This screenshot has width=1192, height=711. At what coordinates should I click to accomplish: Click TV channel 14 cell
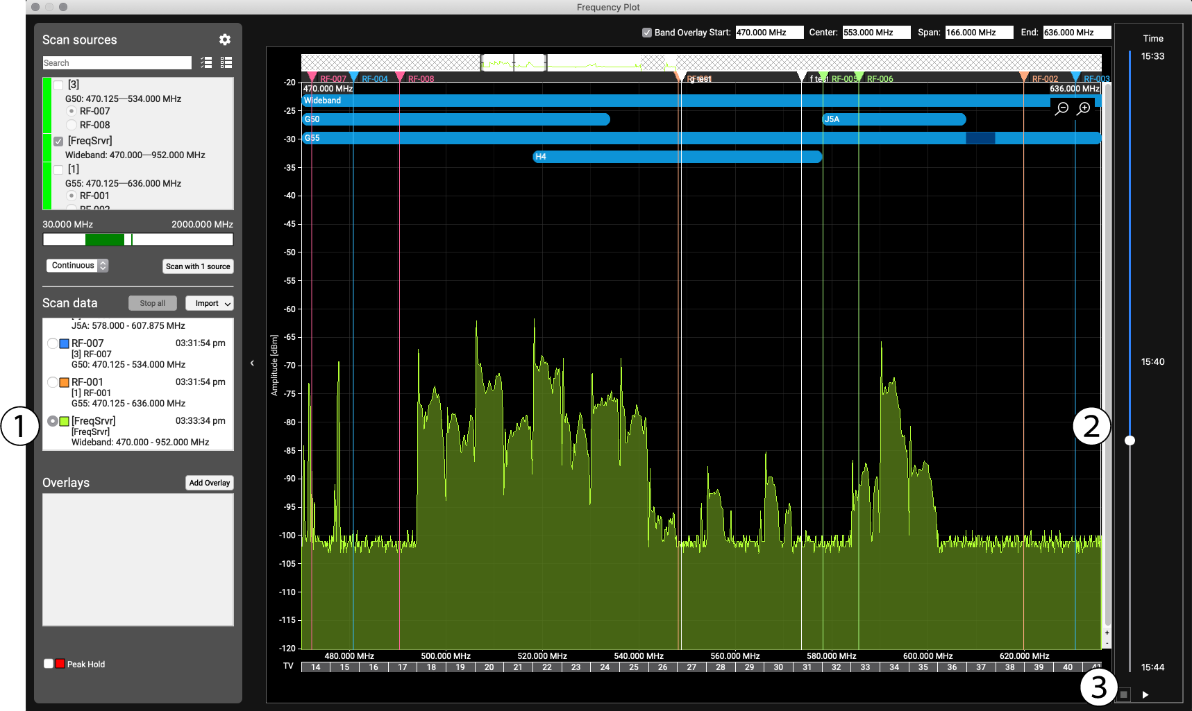click(316, 667)
